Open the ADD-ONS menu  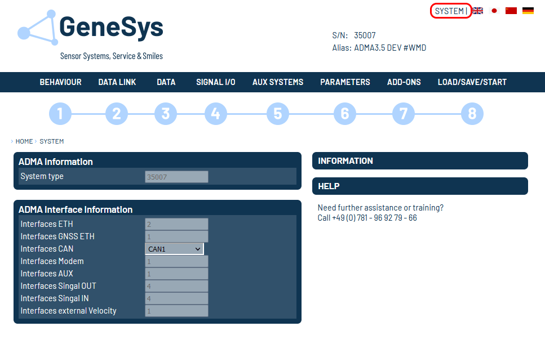coord(404,82)
